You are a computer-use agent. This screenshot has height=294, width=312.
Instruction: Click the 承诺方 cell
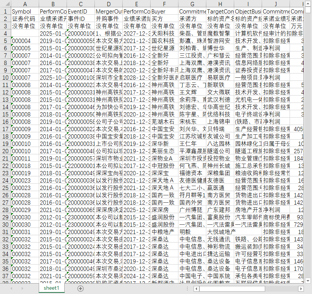192,19
